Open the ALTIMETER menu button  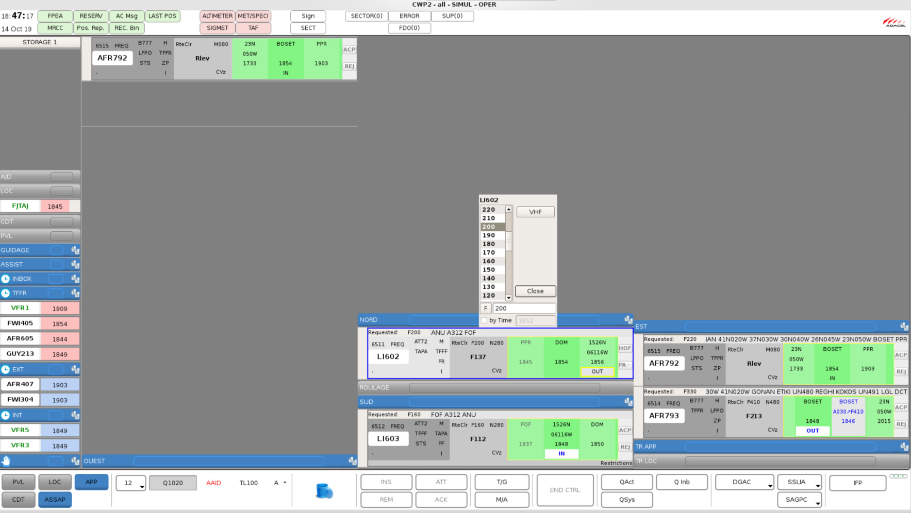(x=218, y=16)
